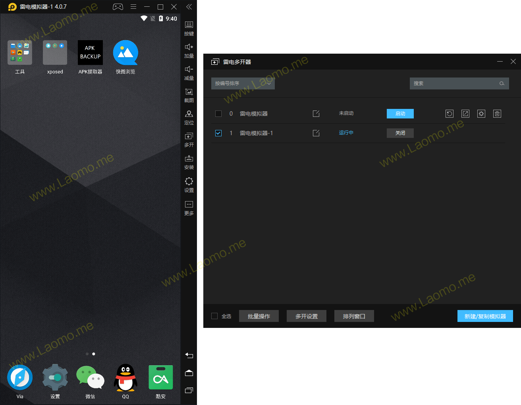
Task: Rename 雷电模拟器-1 via edit icon
Action: tap(316, 133)
